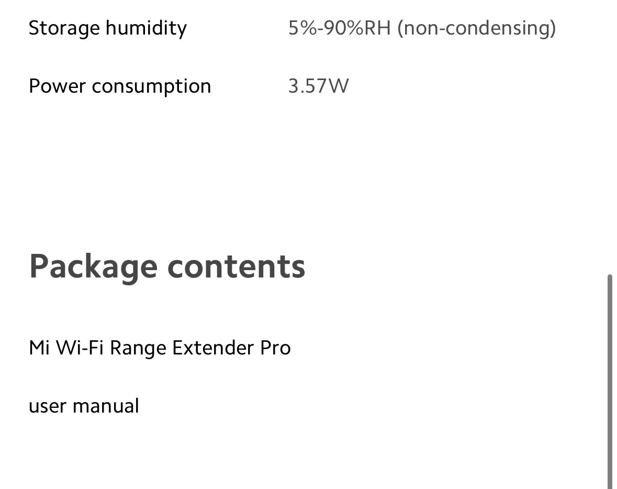Click the "(non-condensing)" note
This screenshot has width=617, height=489.
coord(476,28)
